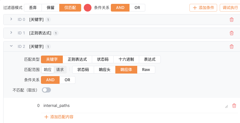Set filter mode to 保留

click(51, 8)
